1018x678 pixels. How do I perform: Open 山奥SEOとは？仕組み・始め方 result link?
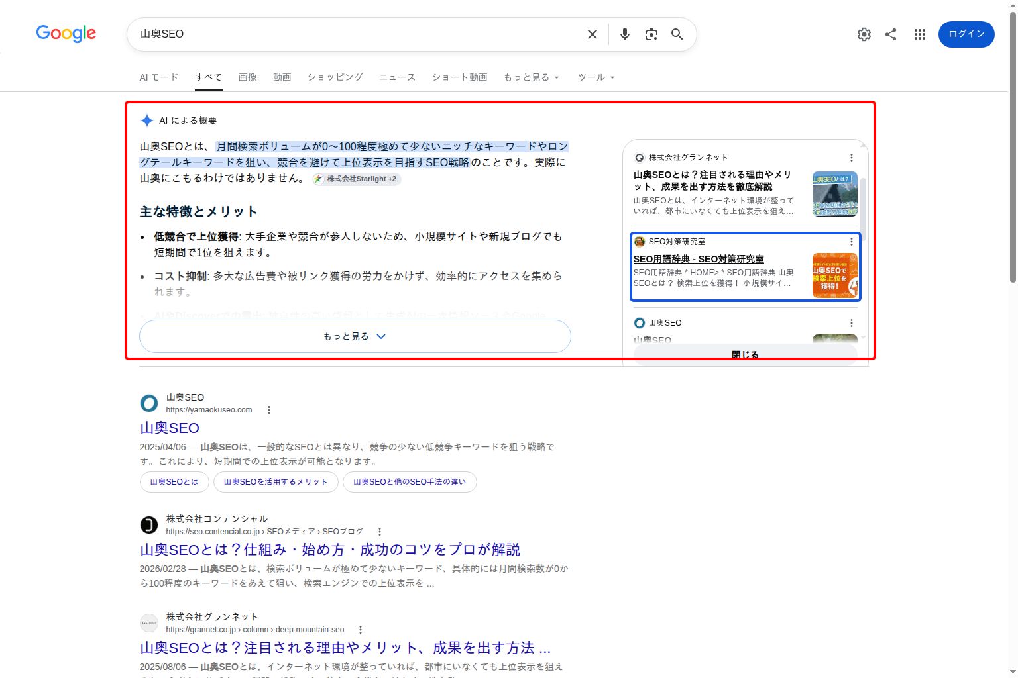330,550
